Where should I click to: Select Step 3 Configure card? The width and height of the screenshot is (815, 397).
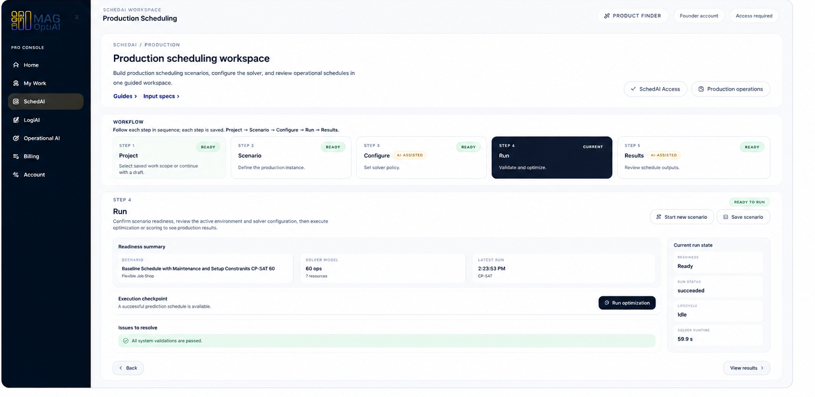[422, 158]
